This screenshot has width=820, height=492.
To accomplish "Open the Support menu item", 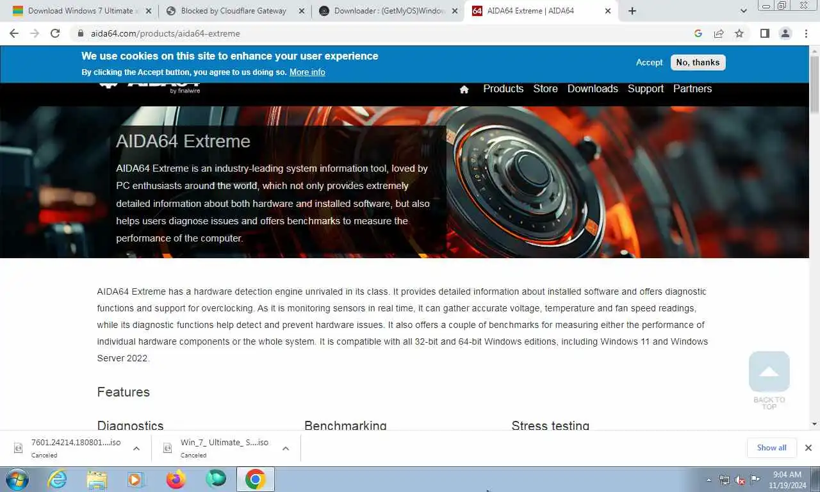I will point(646,88).
